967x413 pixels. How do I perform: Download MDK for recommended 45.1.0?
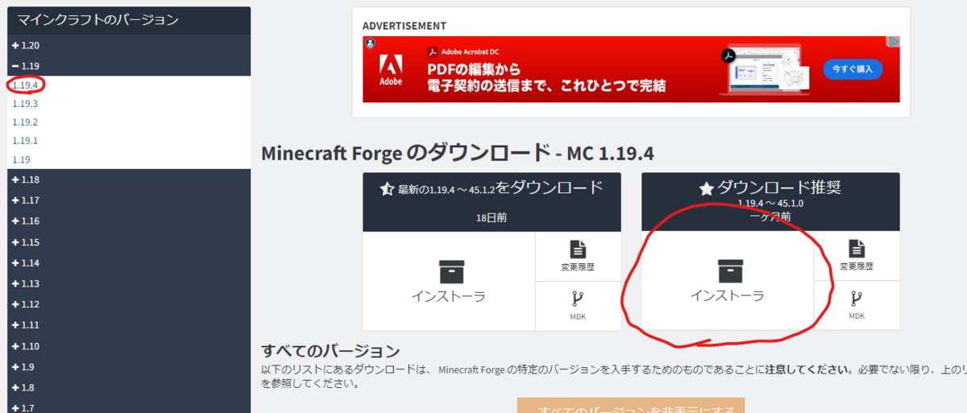coord(857,306)
